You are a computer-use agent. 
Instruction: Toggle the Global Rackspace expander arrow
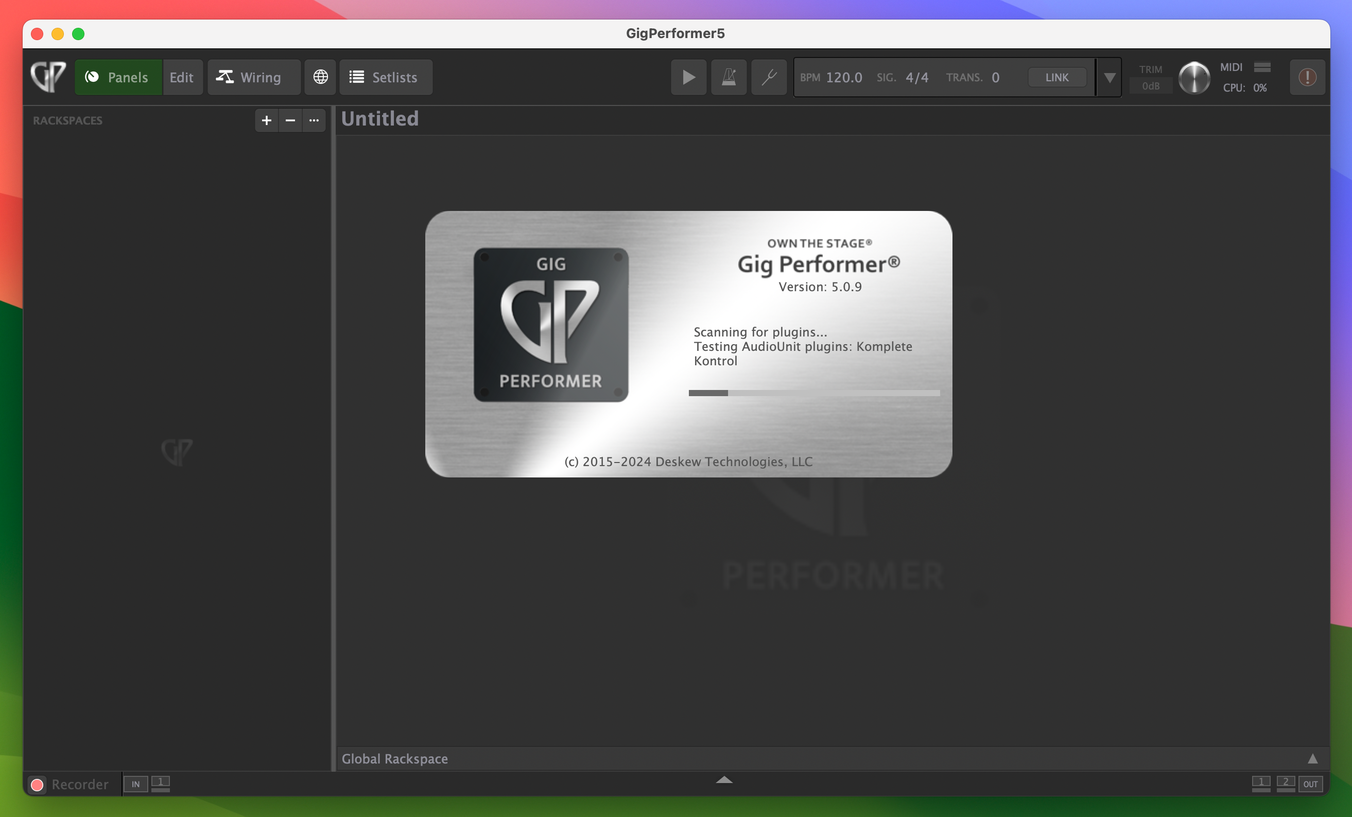click(1312, 758)
